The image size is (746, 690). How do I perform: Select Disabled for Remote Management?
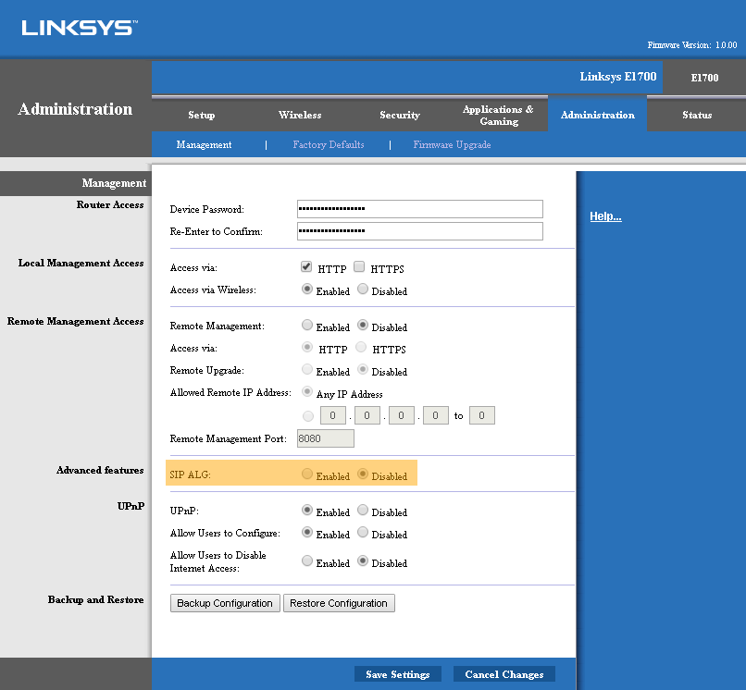[x=363, y=325]
